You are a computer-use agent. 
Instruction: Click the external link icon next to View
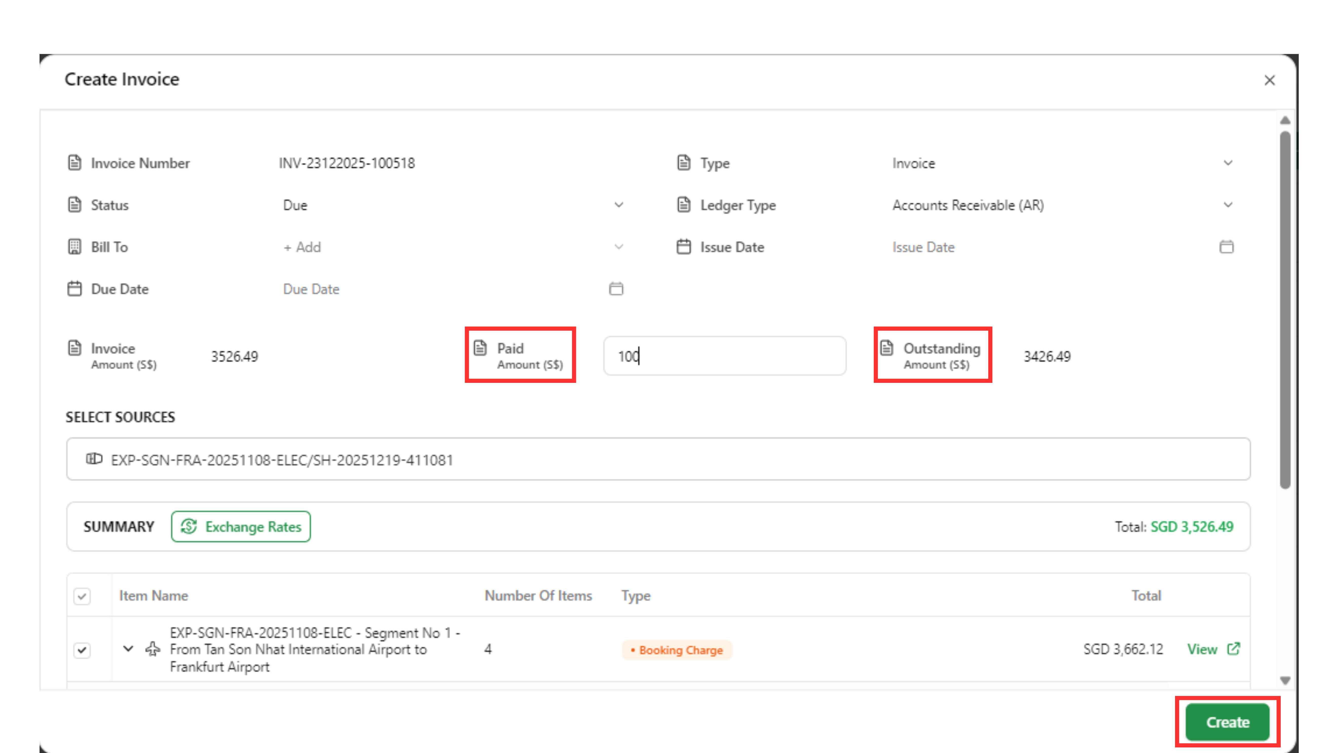(1233, 649)
